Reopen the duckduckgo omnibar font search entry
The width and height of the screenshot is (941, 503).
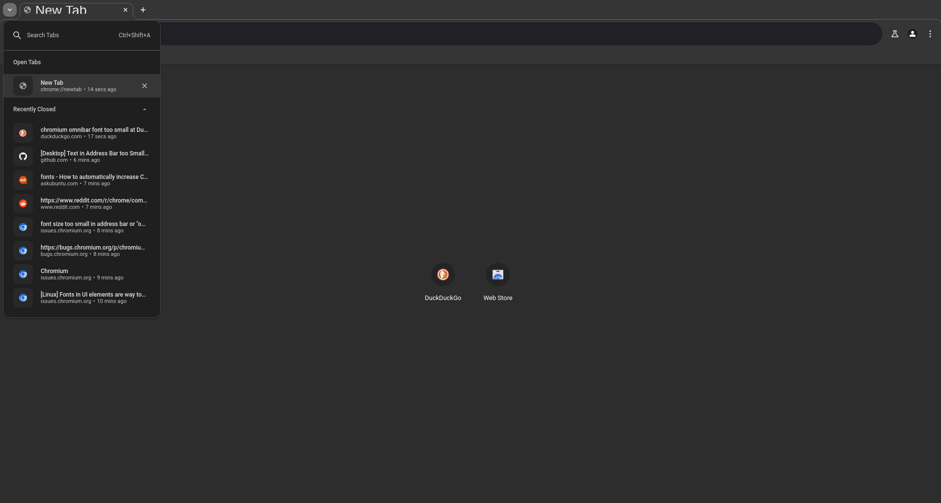[x=82, y=133]
